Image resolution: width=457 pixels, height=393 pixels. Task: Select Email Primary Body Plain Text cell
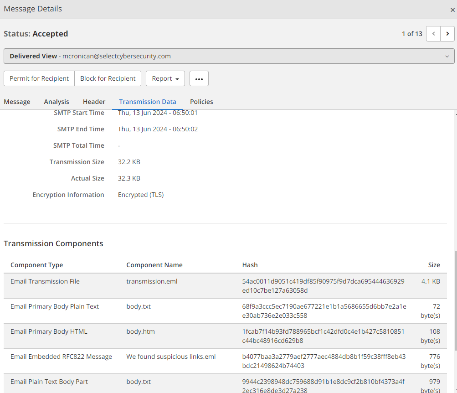click(55, 306)
